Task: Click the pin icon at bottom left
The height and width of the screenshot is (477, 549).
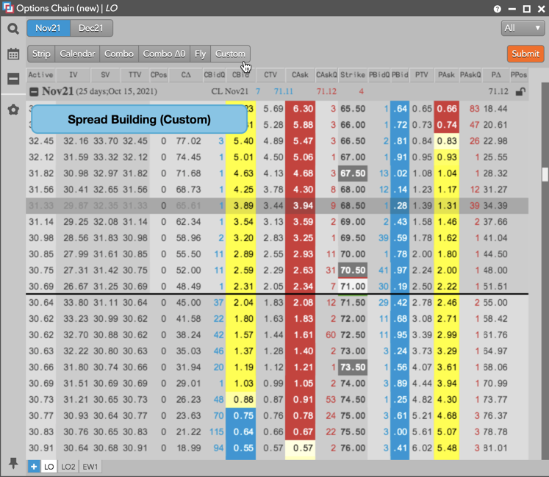Action: pyautogui.click(x=13, y=463)
